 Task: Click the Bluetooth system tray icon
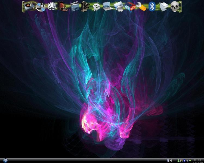click(184, 161)
